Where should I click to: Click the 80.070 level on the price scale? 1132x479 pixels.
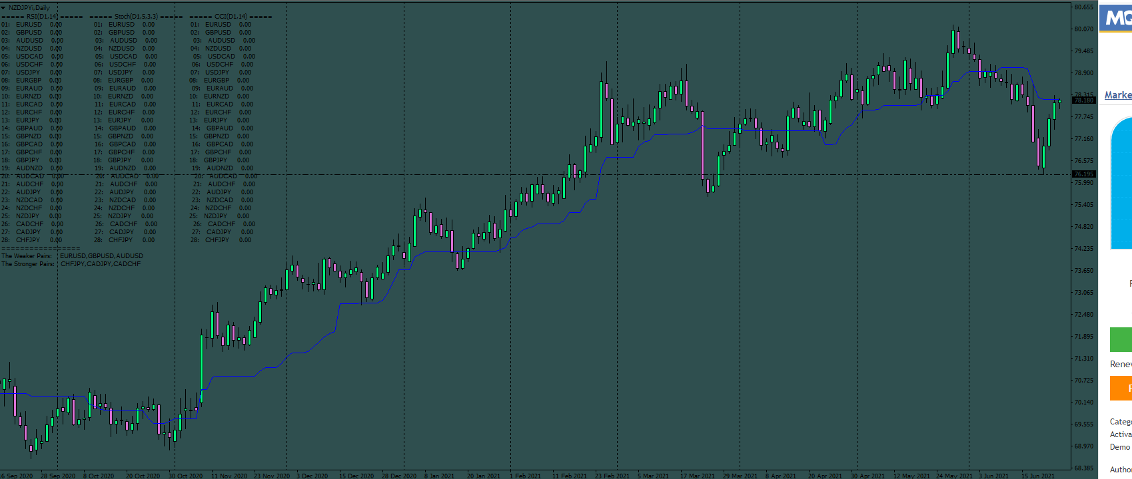click(1084, 29)
